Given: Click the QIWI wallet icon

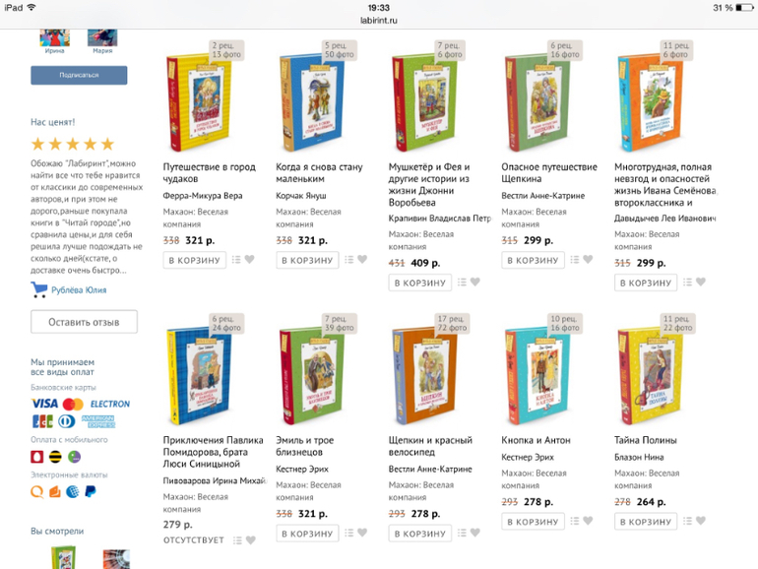Looking at the screenshot, I should point(38,491).
